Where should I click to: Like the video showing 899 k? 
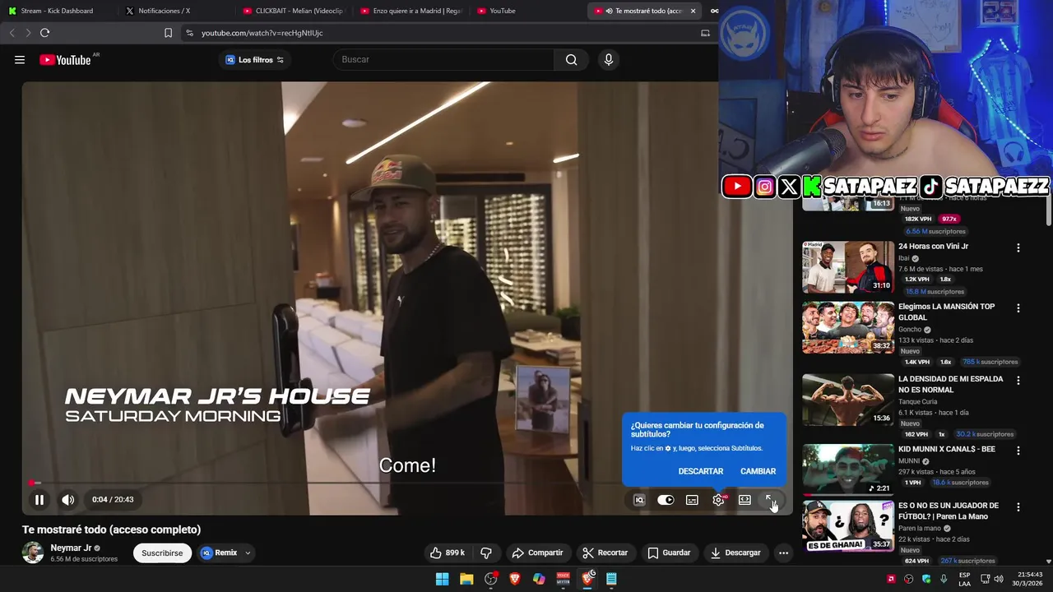446,553
